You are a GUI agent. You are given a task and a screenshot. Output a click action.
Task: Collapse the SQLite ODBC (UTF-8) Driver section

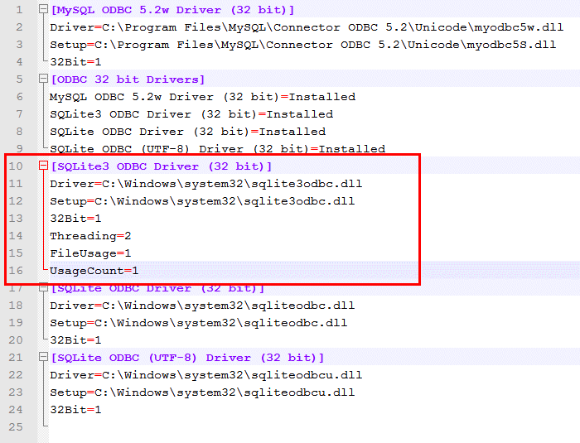tap(43, 357)
